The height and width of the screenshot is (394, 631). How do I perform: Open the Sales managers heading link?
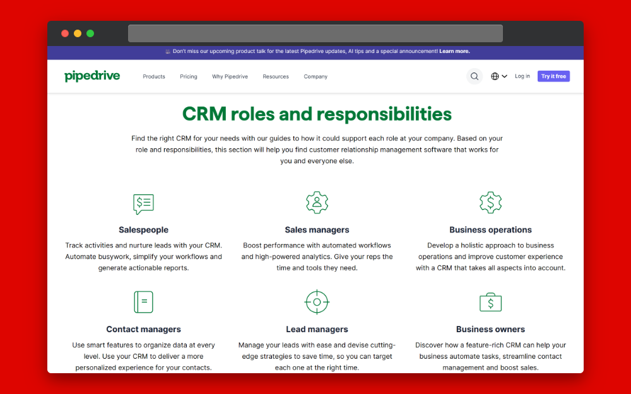point(317,229)
